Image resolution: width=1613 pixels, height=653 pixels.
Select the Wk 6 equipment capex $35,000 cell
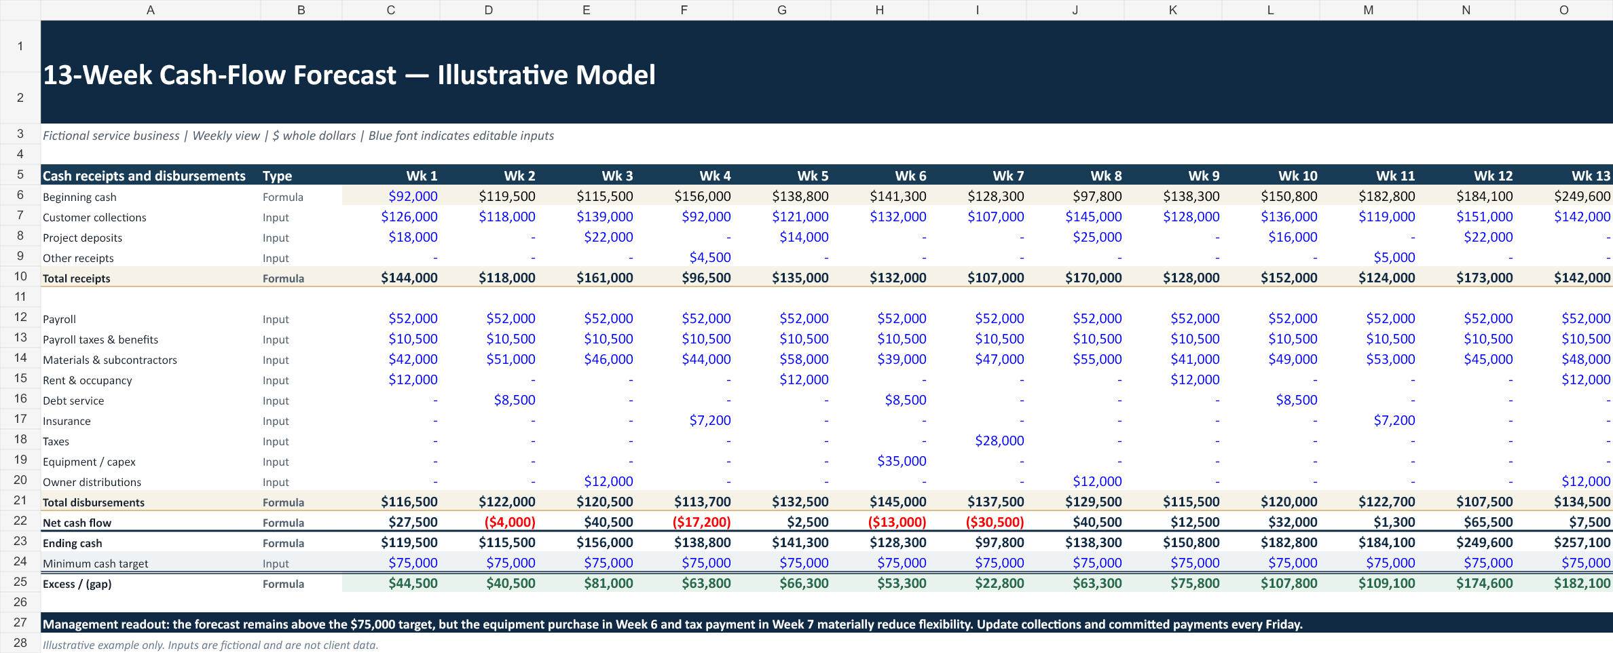(x=880, y=461)
